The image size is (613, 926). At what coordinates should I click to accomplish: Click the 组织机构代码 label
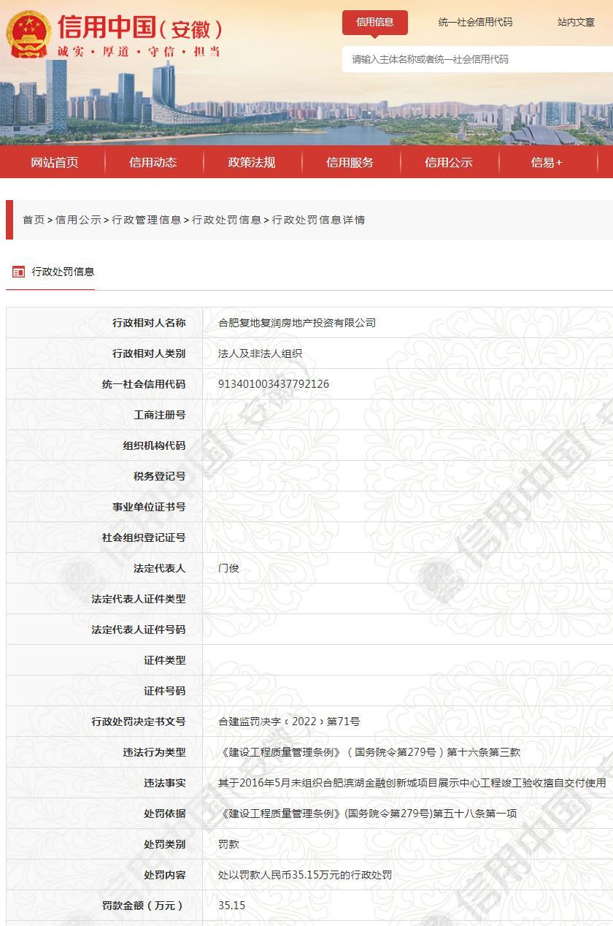[x=154, y=445]
